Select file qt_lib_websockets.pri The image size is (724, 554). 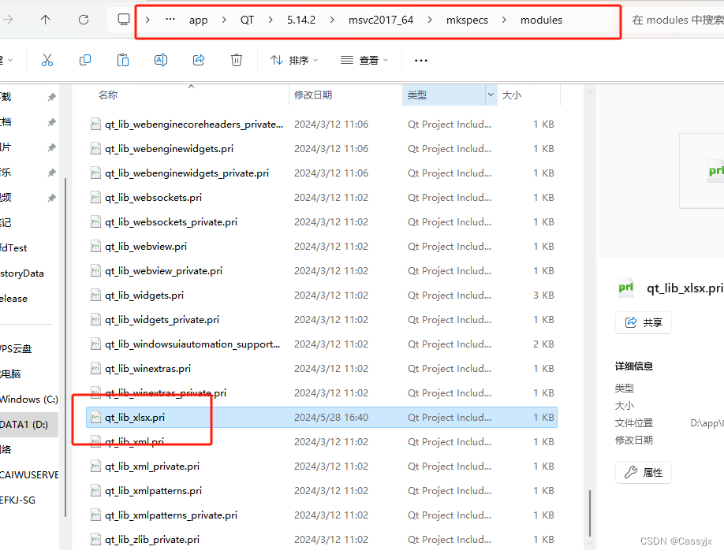click(x=321, y=198)
